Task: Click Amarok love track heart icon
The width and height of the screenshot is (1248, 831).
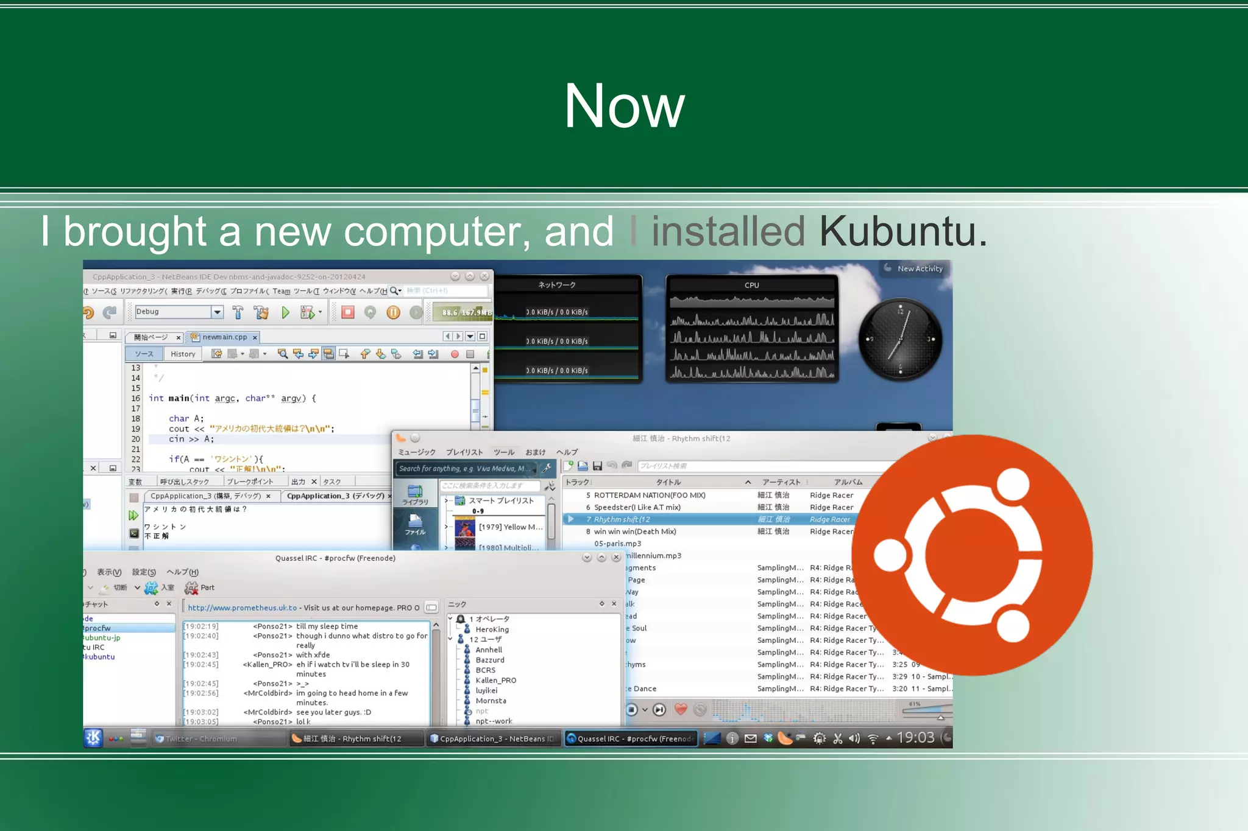Action: pos(681,709)
